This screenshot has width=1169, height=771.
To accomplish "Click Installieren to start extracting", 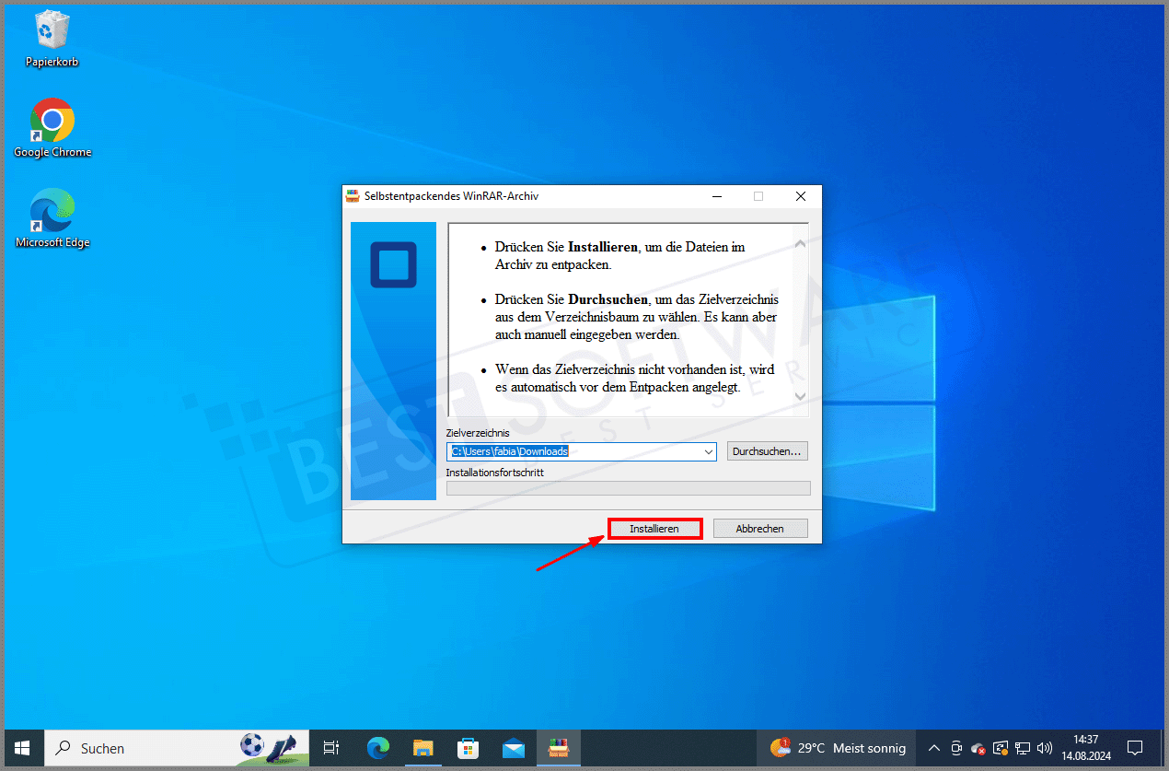I will click(x=654, y=528).
